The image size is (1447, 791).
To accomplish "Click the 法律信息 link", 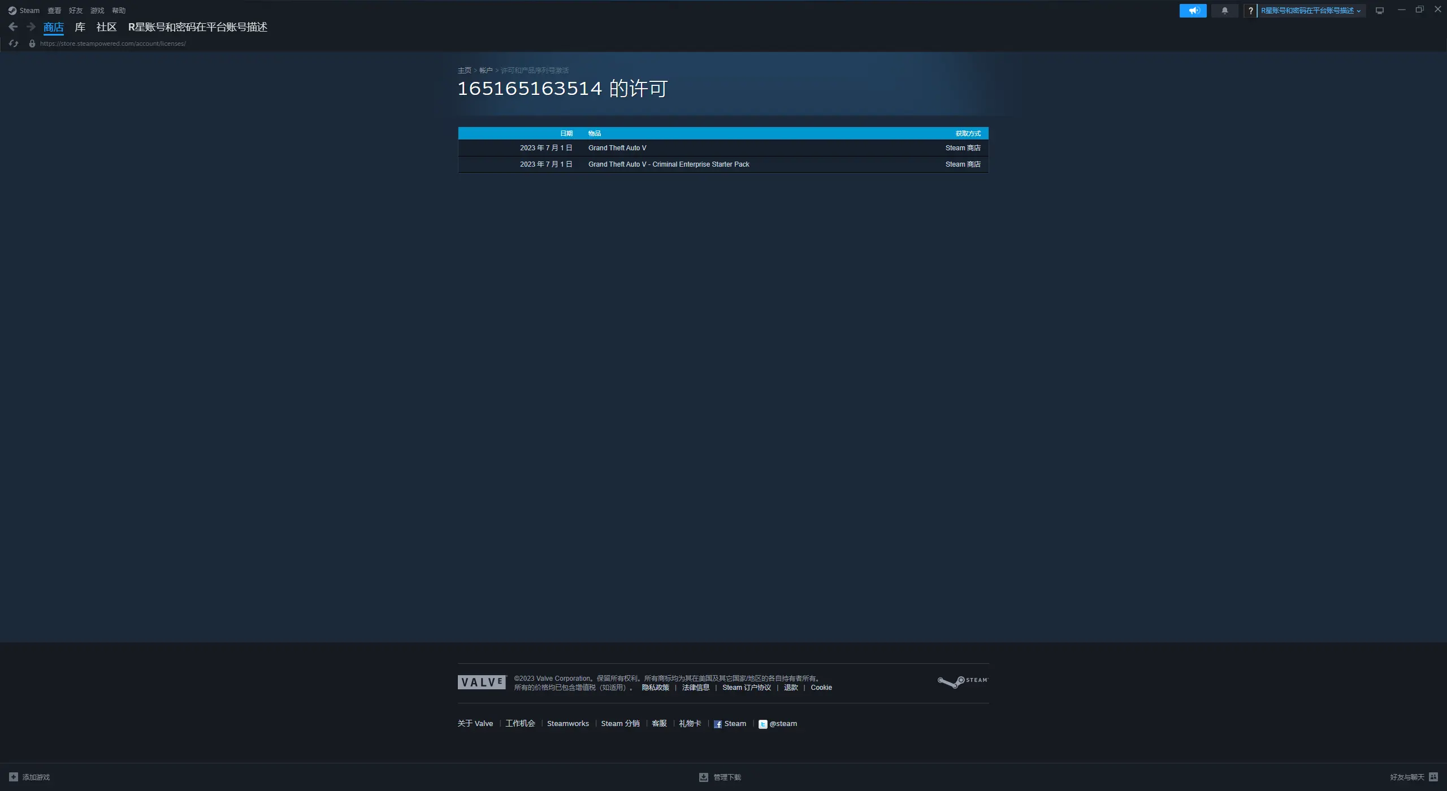I will tap(696, 688).
